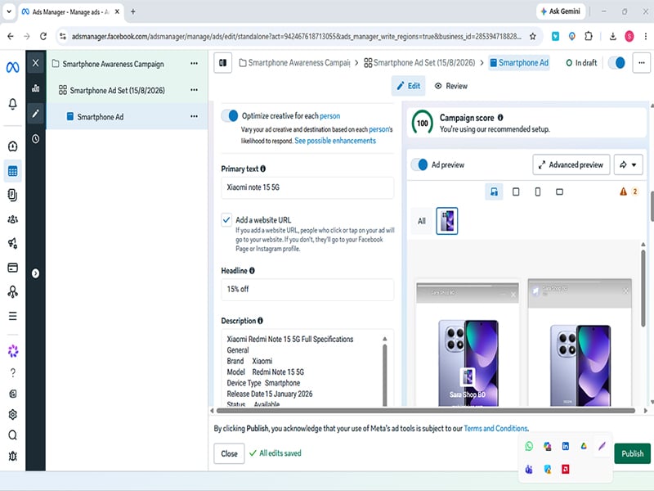
Task: Open Account overview gauge icon in sidebar
Action: [x=13, y=146]
